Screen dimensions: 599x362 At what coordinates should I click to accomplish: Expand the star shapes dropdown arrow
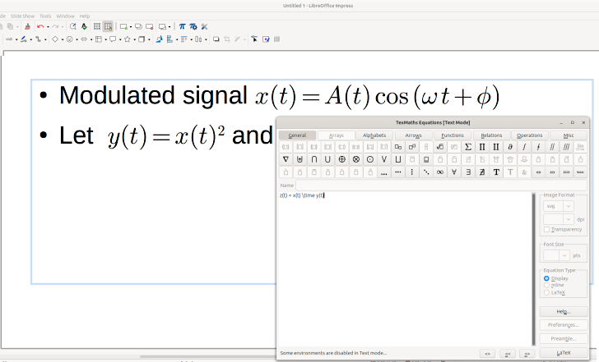[134, 39]
